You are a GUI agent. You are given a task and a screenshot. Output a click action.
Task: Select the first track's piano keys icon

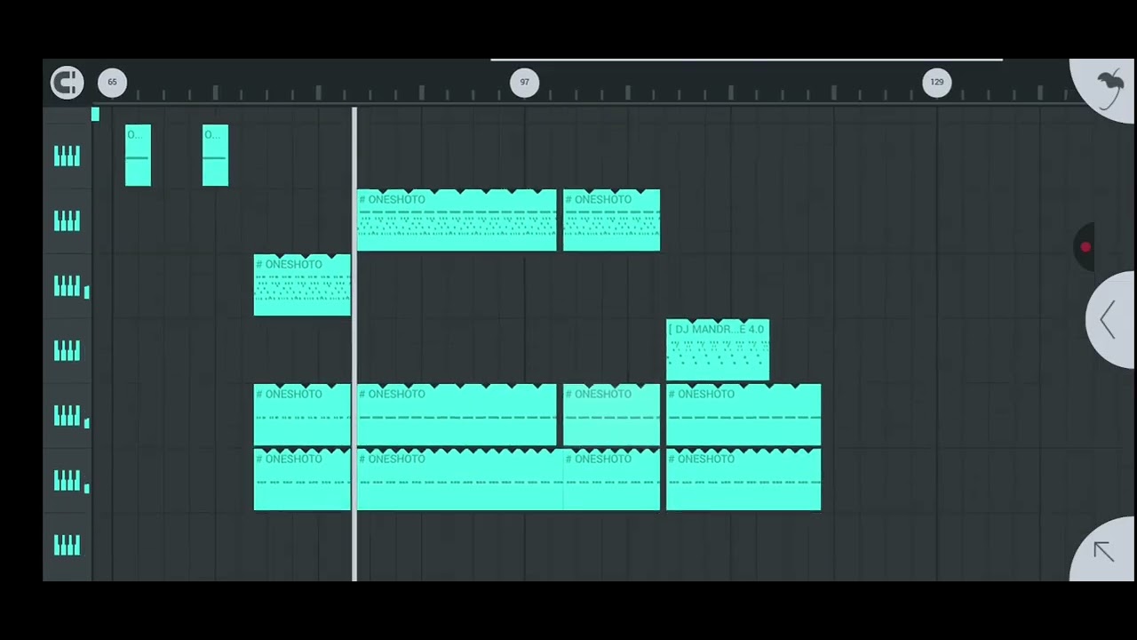pos(67,156)
